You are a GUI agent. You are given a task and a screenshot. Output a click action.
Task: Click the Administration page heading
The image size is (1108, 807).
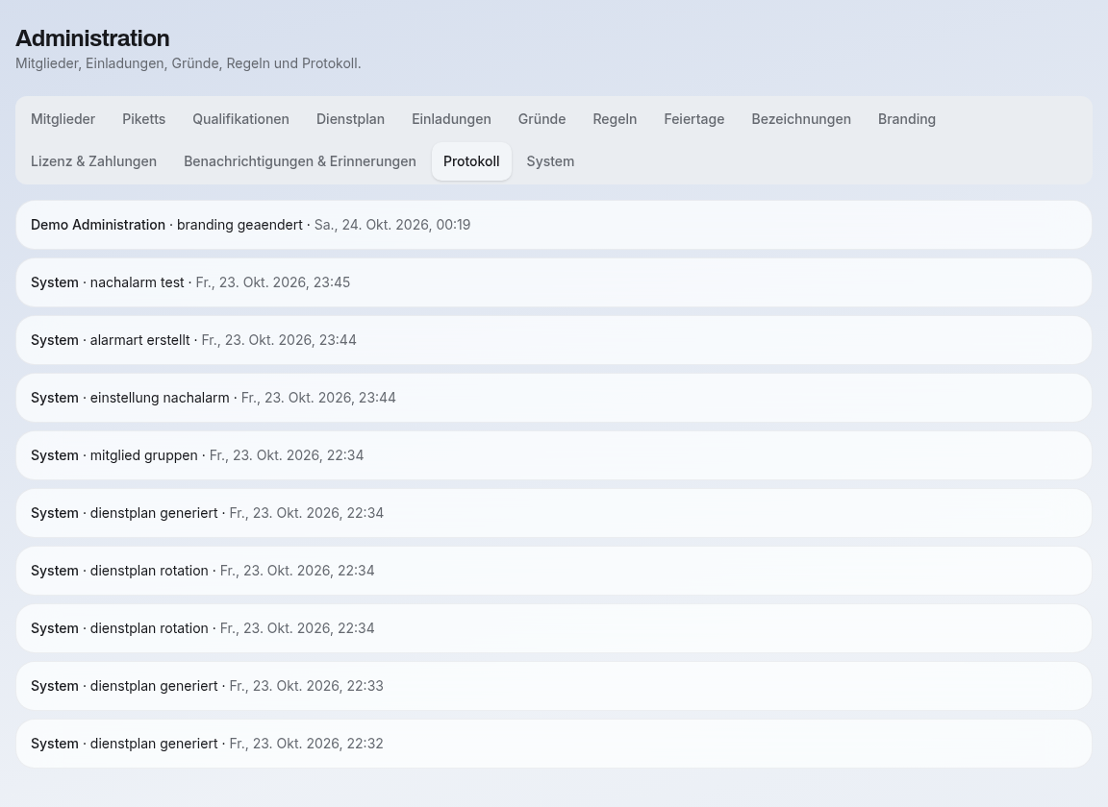pyautogui.click(x=92, y=38)
